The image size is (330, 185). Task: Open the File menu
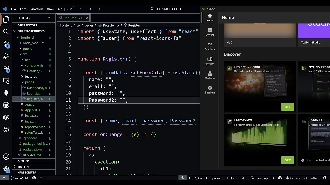click(13, 9)
